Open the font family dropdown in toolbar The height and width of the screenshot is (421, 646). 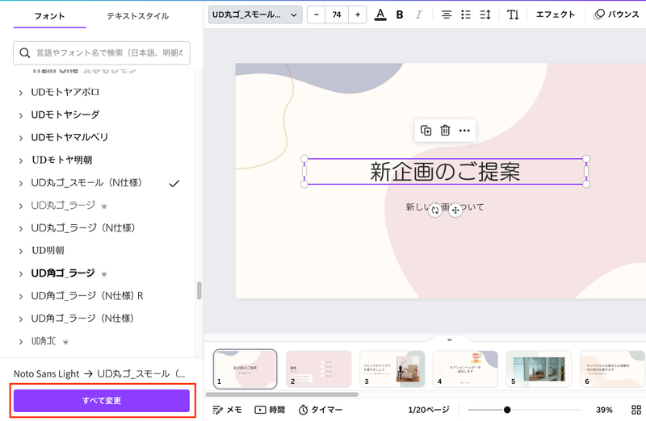[255, 15]
